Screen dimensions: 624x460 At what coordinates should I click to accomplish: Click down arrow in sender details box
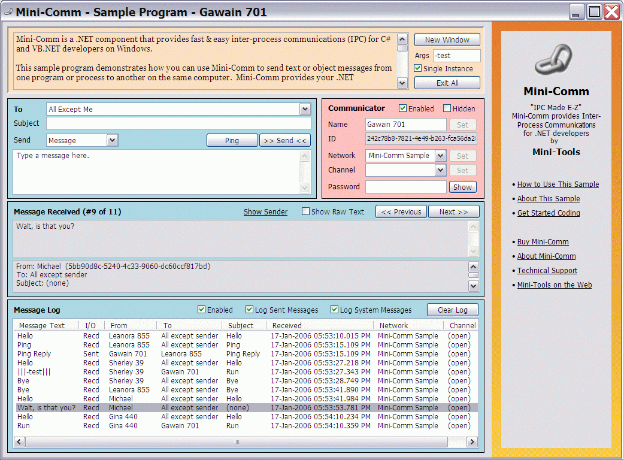tap(473, 286)
